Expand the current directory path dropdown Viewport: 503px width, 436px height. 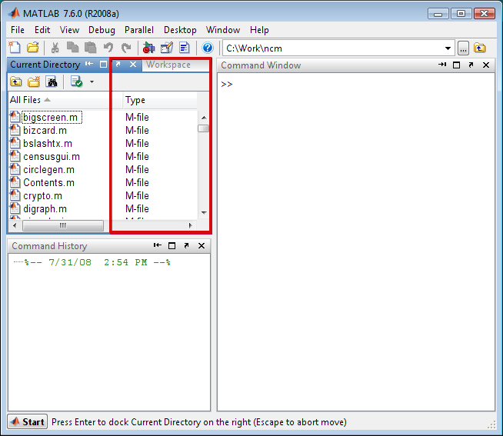[x=448, y=48]
